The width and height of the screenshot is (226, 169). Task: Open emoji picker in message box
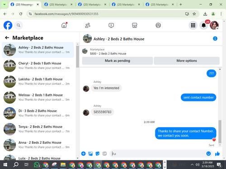[x=208, y=154]
